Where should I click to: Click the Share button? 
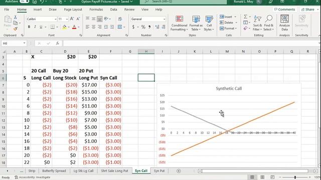coord(307,9)
